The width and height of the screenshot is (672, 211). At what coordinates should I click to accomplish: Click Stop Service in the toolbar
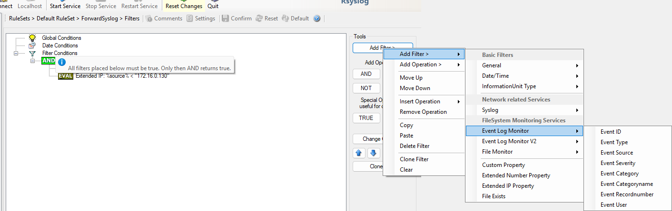pos(101,6)
